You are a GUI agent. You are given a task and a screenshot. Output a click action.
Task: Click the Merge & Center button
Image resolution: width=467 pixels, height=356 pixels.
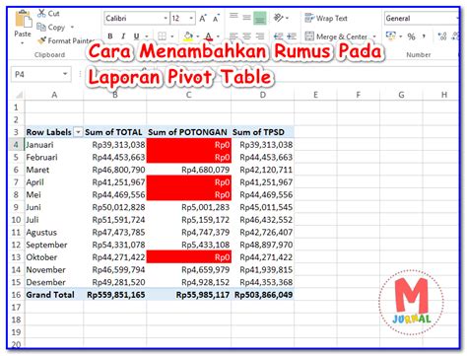340,36
